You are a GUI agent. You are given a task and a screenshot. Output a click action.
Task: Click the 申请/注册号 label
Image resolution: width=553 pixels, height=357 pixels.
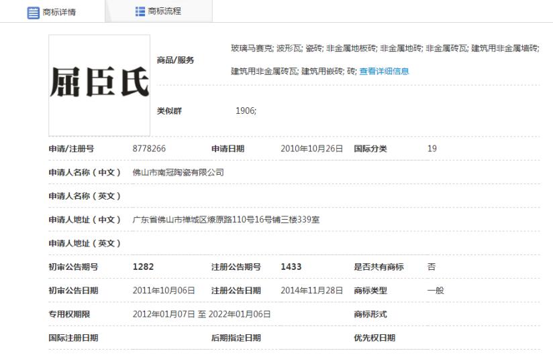71,149
